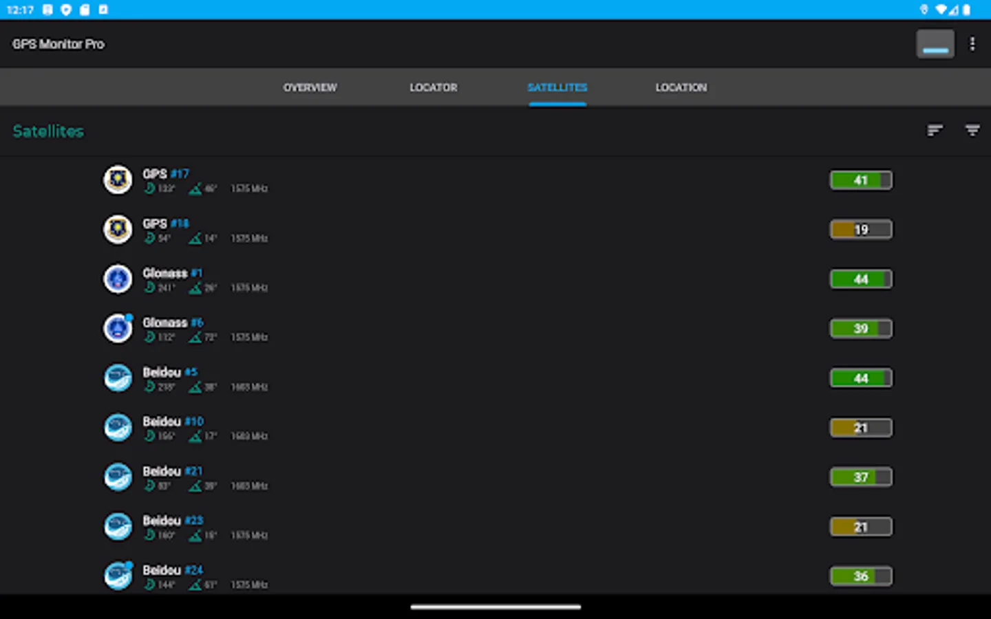Click the signal bar showing 44 for Beidou #5
The image size is (991, 619).
coord(861,378)
